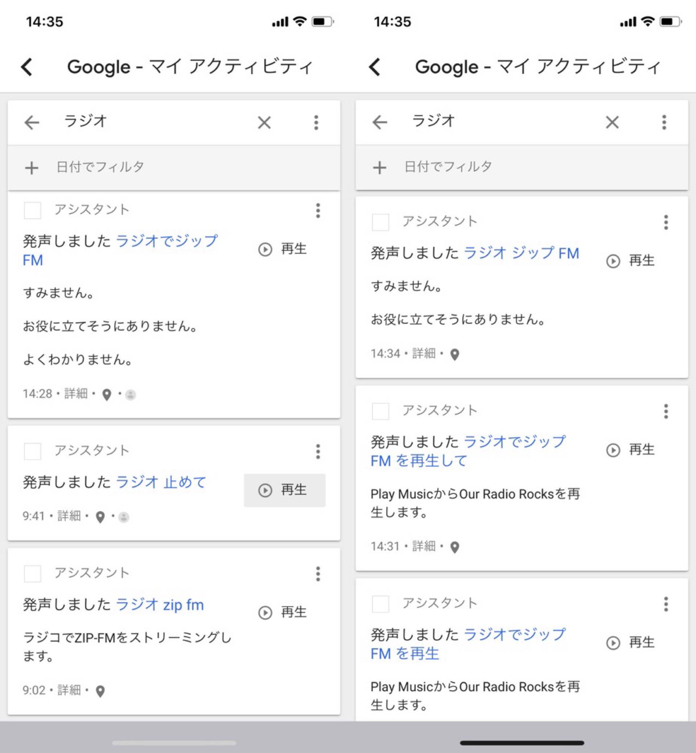Play the ラジオでジップ FM を再生して recording
Viewport: 696px width, 753px height.
[631, 450]
